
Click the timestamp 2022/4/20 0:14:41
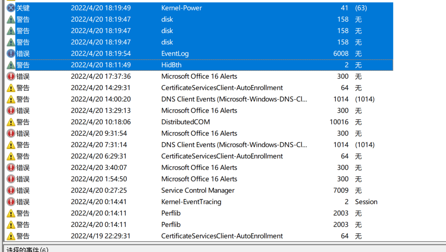(99, 202)
